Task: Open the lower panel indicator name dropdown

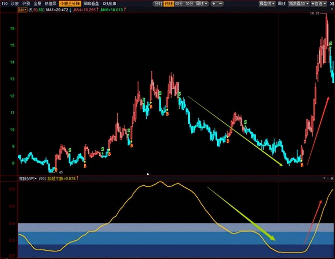Action: tap(28, 178)
